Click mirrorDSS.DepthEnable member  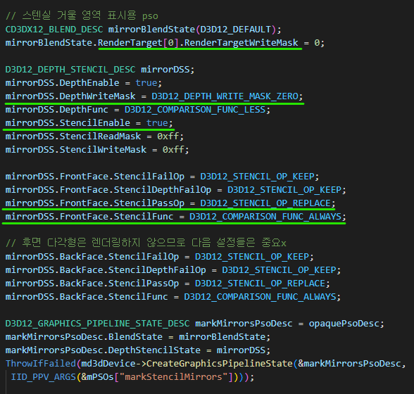click(x=62, y=82)
